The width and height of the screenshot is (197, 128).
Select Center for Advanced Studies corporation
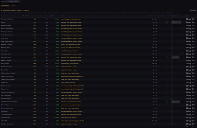(9, 102)
